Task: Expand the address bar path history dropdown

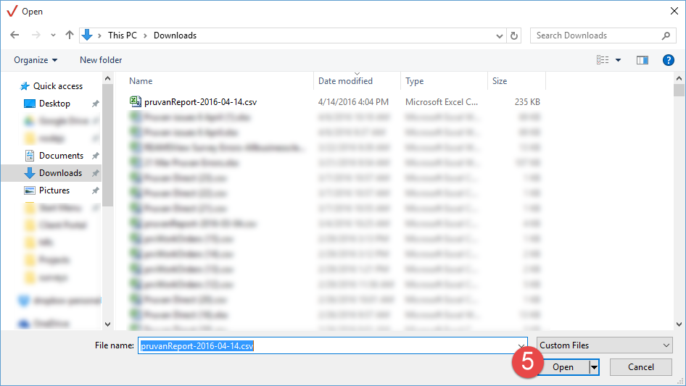Action: pos(500,35)
